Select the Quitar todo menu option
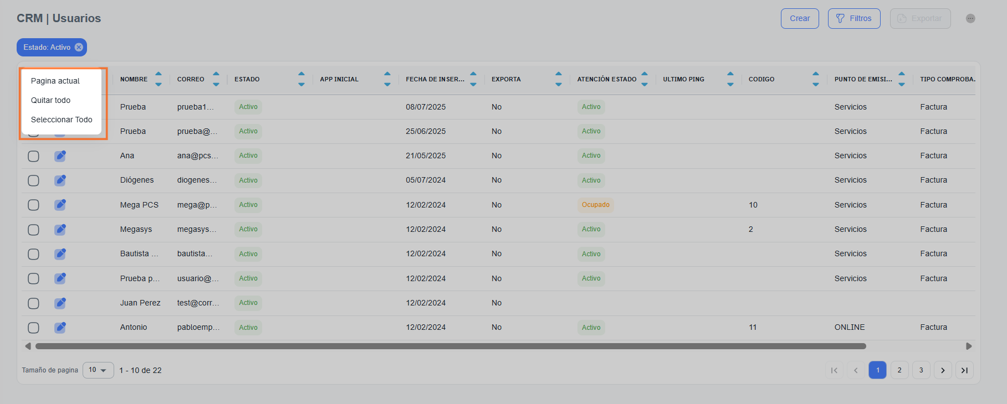 (x=51, y=100)
